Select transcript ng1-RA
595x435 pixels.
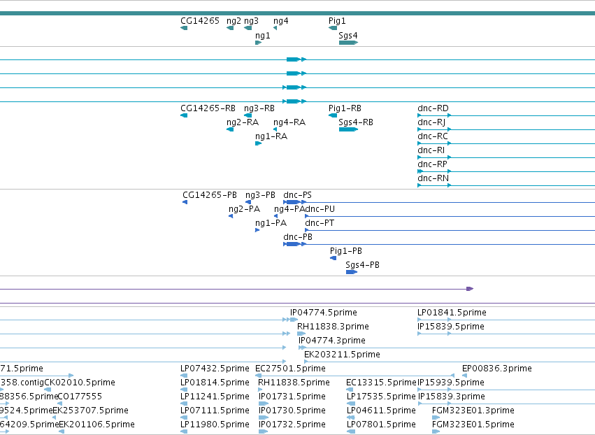pos(271,136)
